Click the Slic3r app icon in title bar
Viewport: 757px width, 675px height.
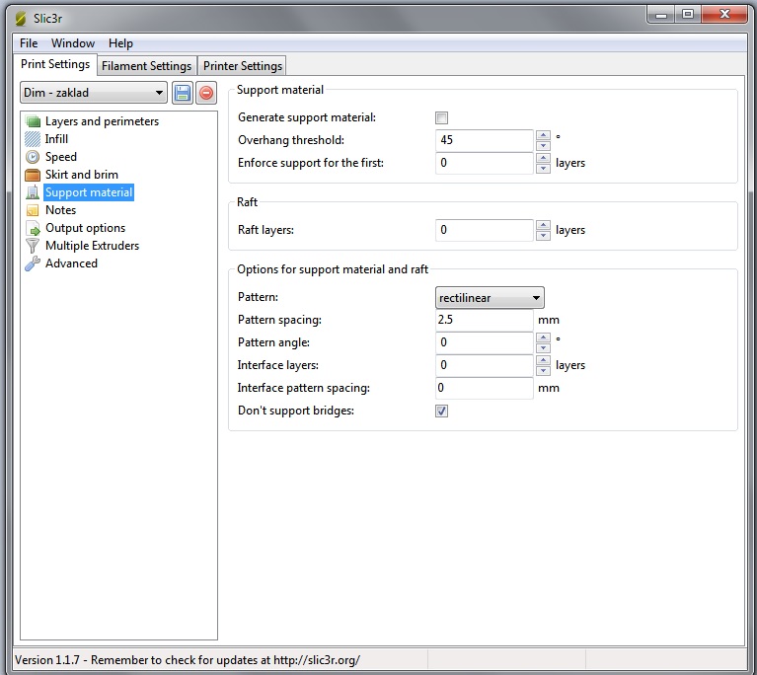click(x=21, y=19)
